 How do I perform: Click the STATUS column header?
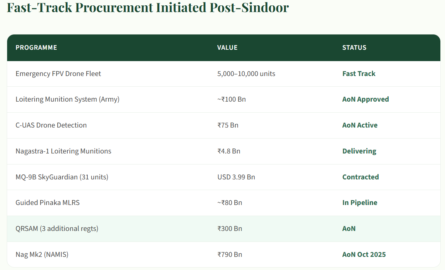[354, 48]
